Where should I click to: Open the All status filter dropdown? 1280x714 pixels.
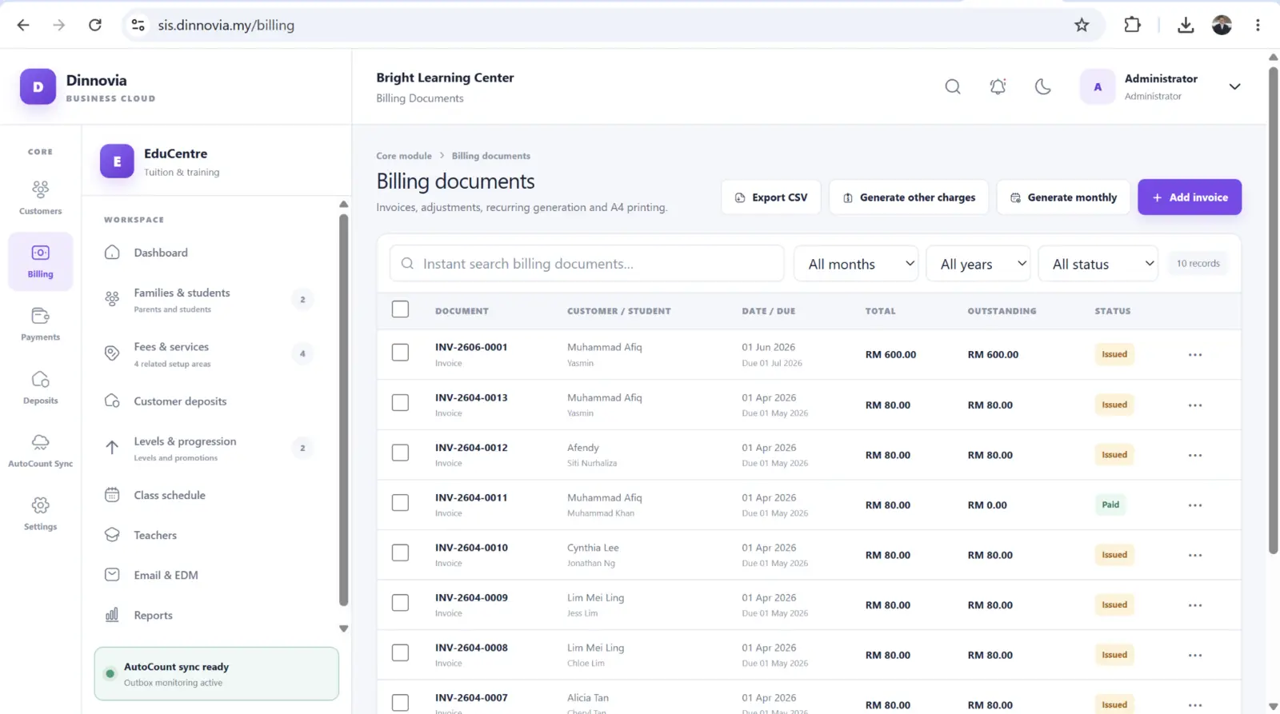[x=1098, y=264]
